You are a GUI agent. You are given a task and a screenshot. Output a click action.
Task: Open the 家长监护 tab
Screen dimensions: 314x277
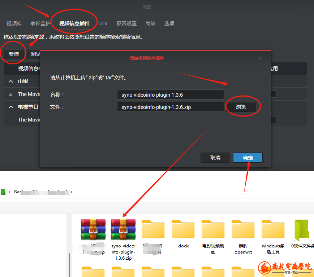click(x=40, y=23)
